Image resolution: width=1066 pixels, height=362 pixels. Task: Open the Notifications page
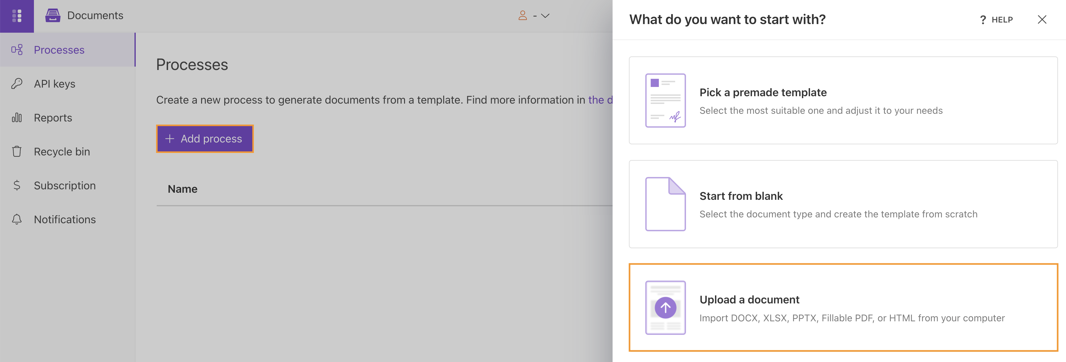(68, 219)
